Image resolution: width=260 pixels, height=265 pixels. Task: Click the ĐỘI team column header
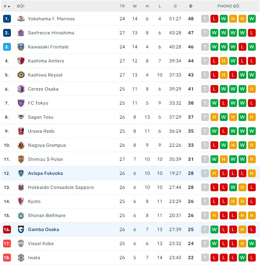[21, 6]
